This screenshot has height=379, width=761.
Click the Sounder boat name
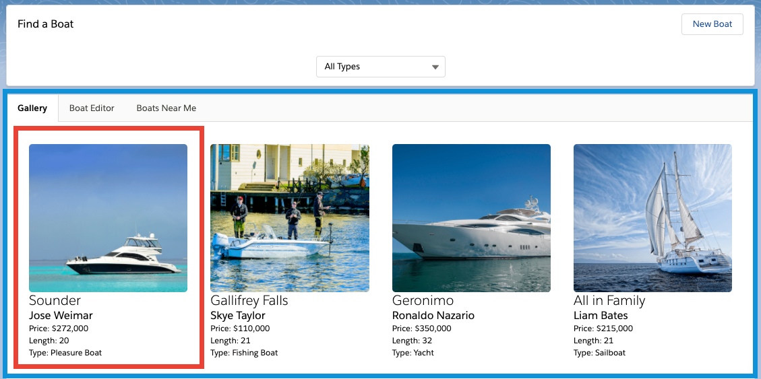[55, 300]
